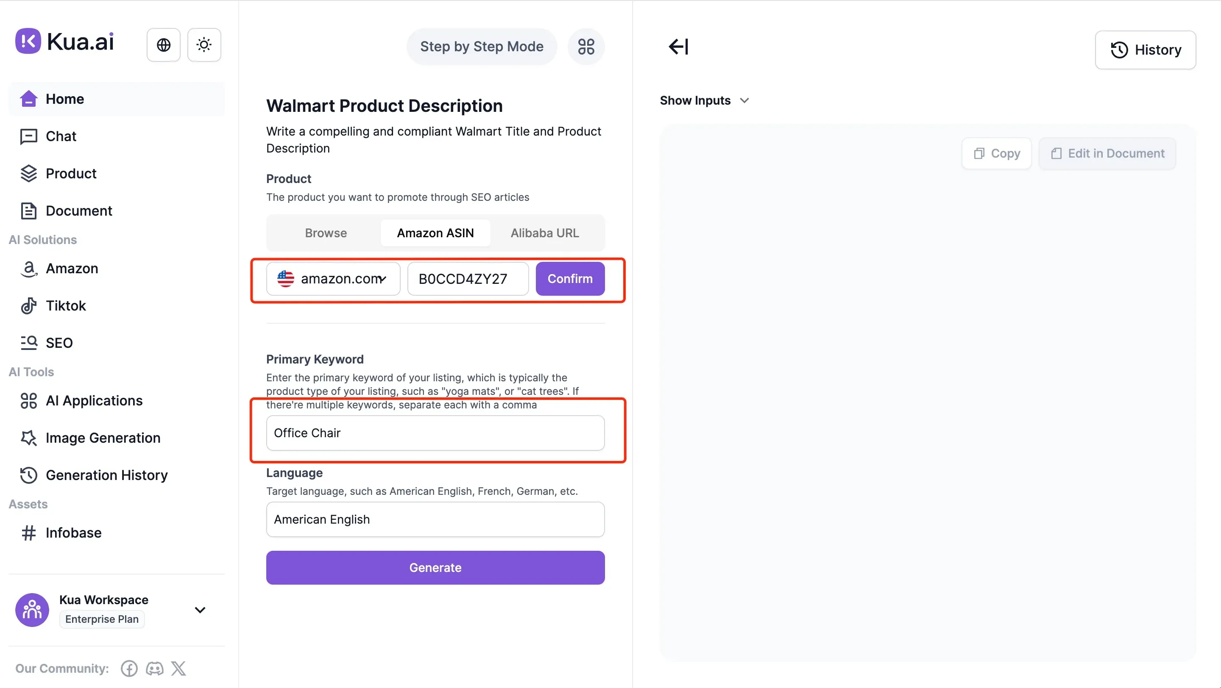Open Document section
Screen dimensions: 1221x688
(x=117, y=211)
